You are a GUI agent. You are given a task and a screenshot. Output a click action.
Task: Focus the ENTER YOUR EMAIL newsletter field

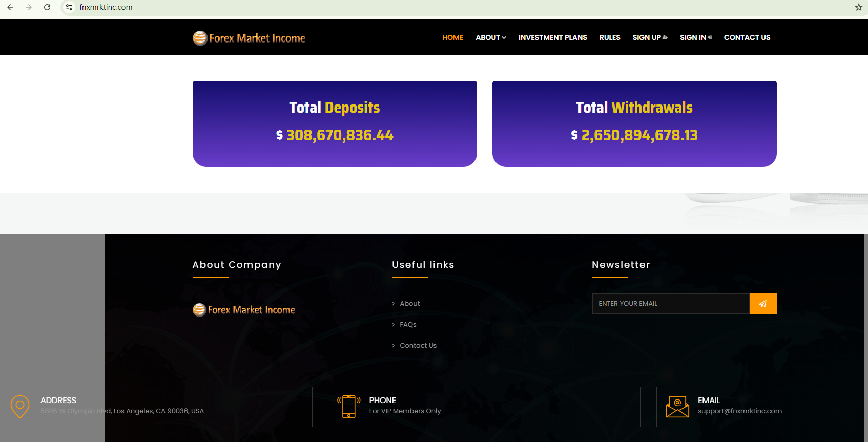(x=671, y=304)
